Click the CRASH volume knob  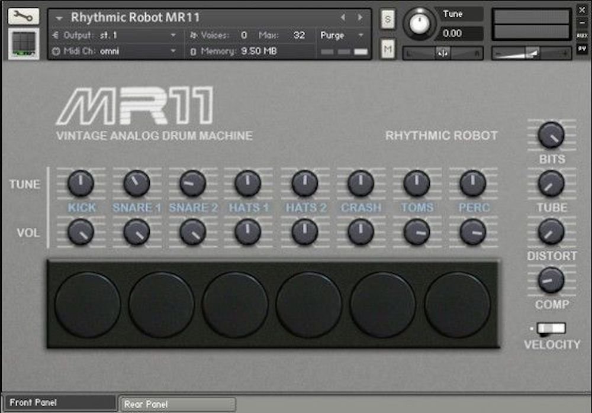coord(361,232)
